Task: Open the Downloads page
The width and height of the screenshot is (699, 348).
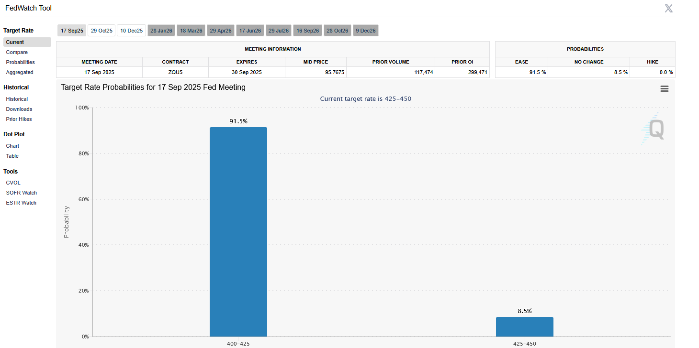Action: (19, 109)
